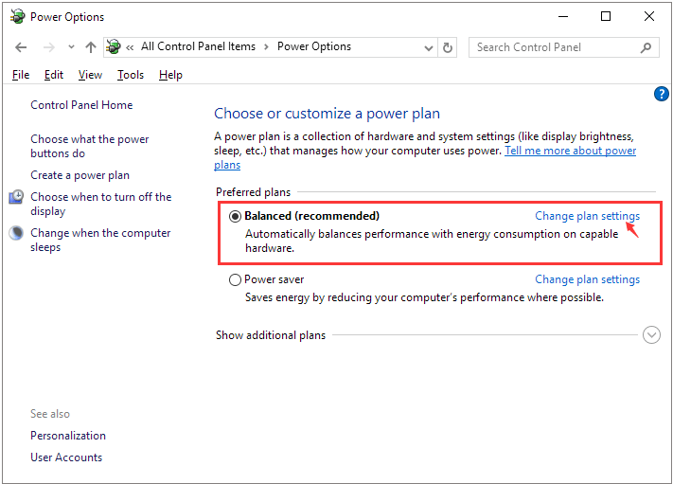Click the search magnifier icon
The image size is (673, 484).
pyautogui.click(x=646, y=47)
